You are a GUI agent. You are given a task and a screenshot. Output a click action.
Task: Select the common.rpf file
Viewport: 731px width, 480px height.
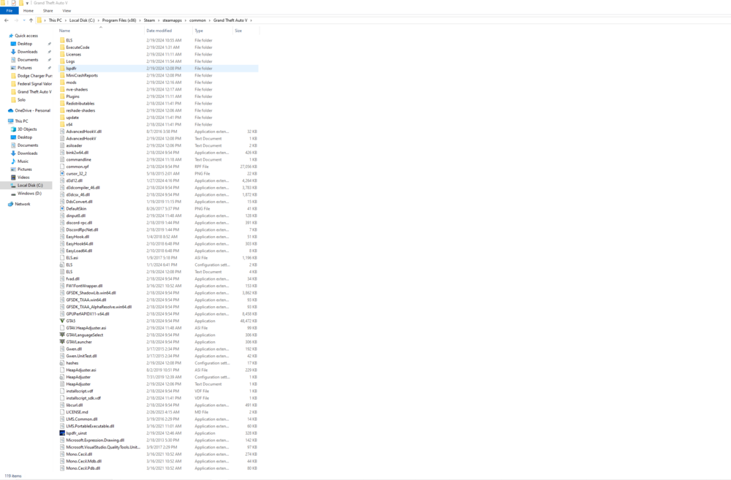click(77, 167)
